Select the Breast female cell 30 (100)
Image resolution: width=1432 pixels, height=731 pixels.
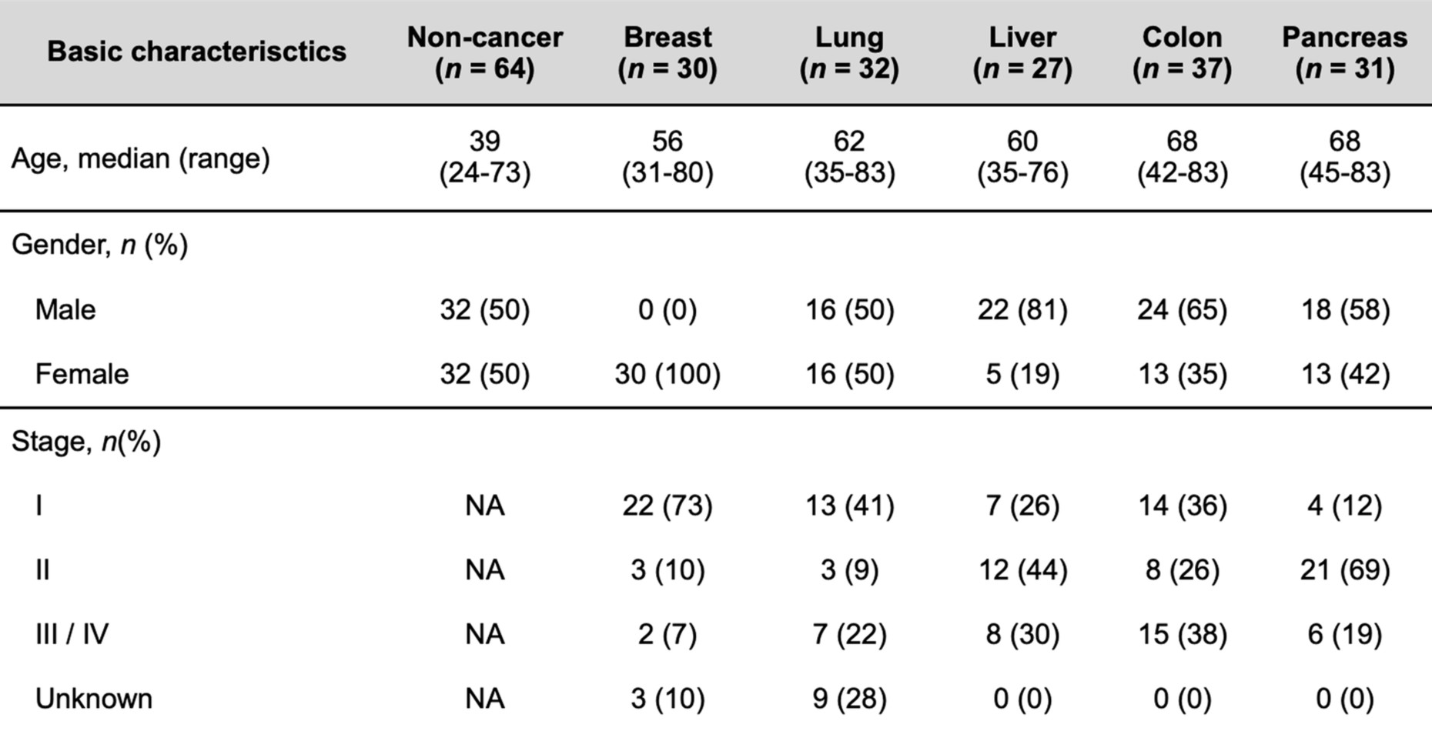tap(667, 374)
